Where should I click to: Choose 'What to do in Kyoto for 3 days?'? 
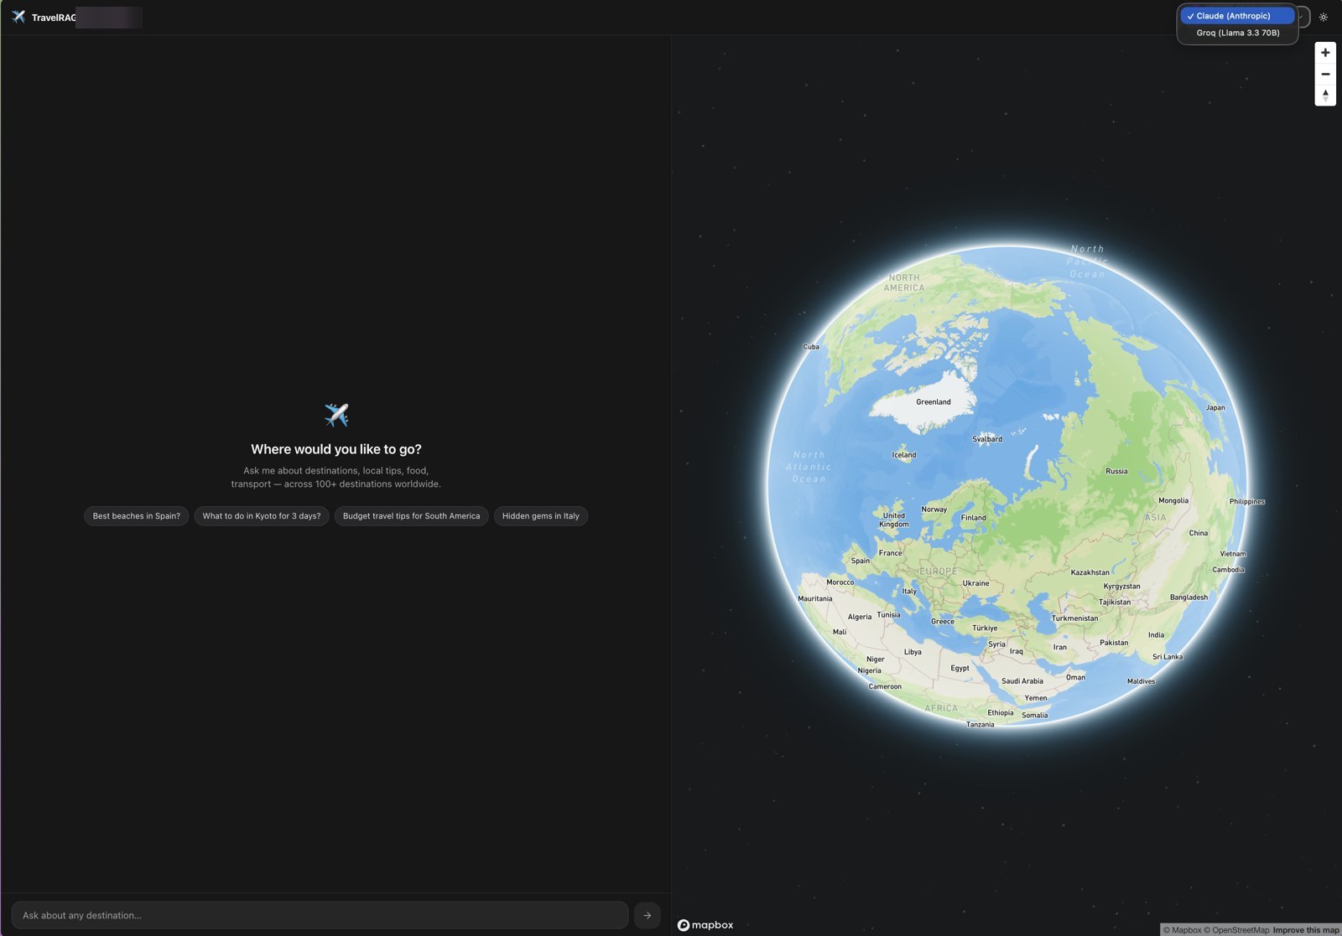[262, 516]
